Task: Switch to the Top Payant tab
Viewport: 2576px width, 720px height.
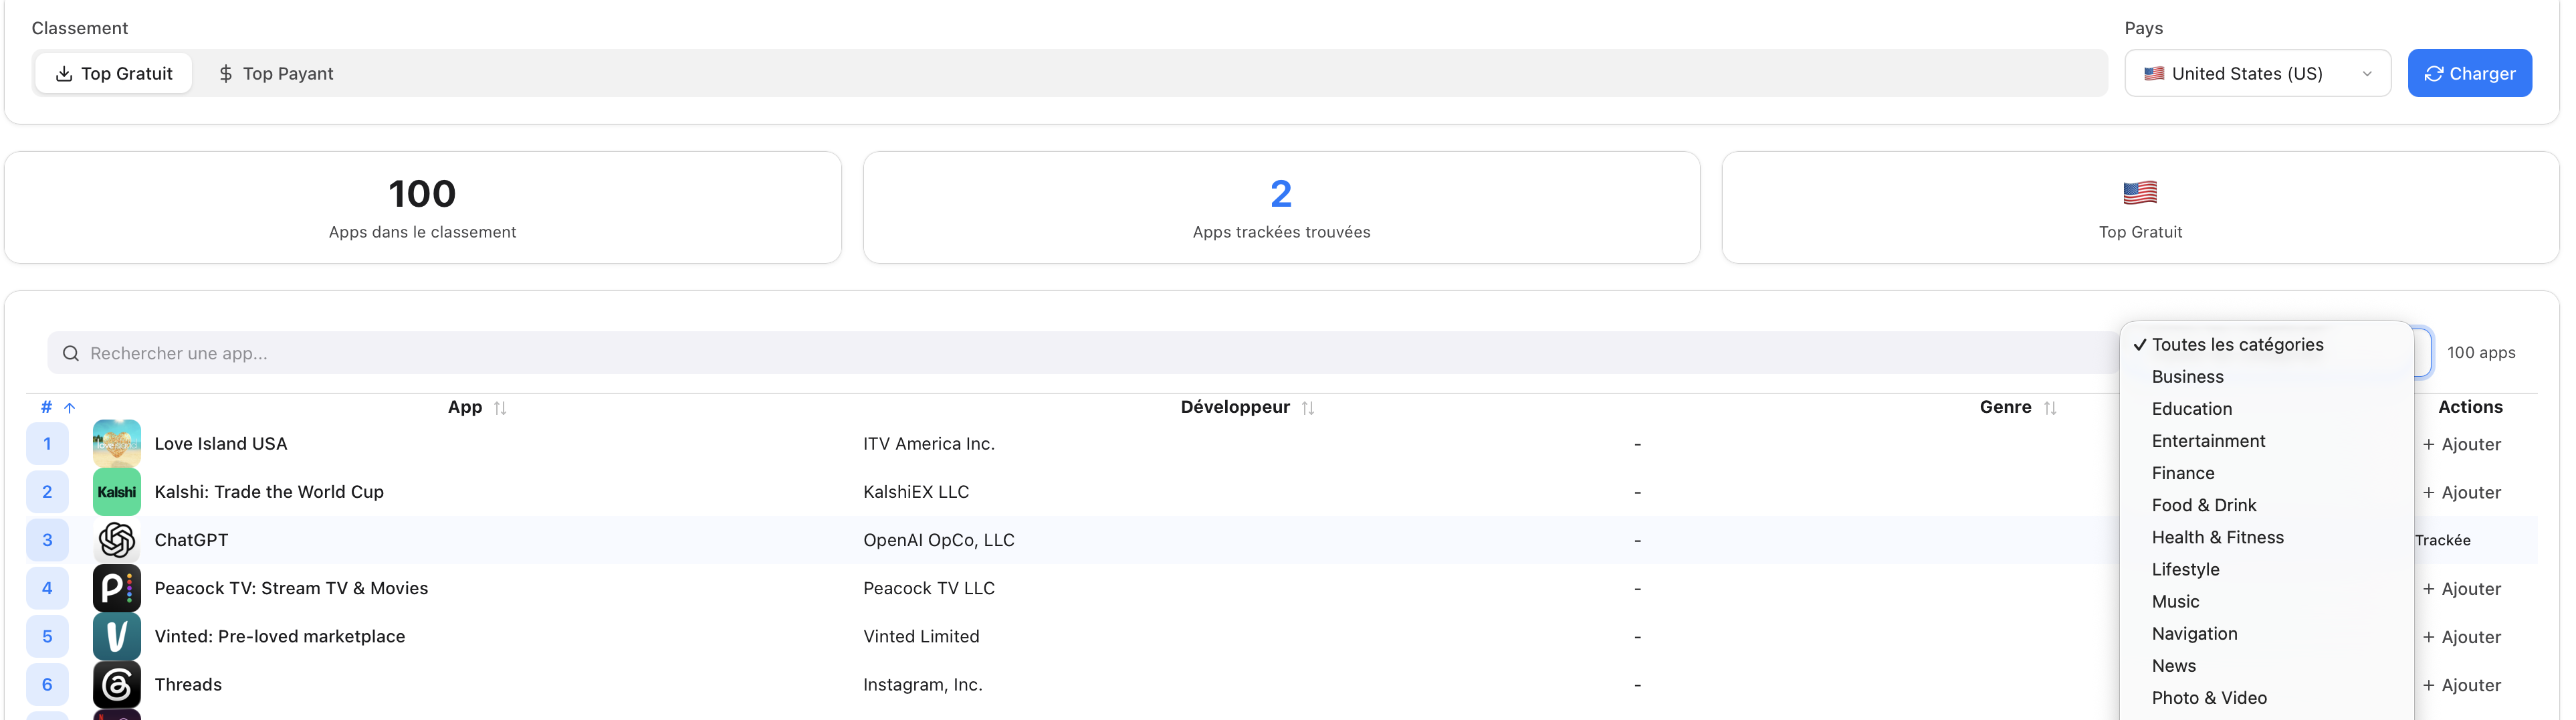Action: click(276, 73)
